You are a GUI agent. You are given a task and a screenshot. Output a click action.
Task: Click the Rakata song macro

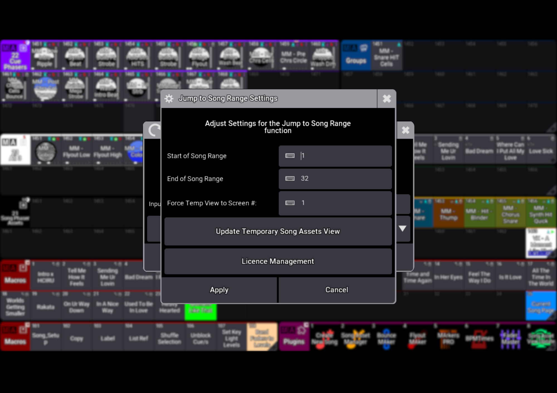click(x=46, y=306)
